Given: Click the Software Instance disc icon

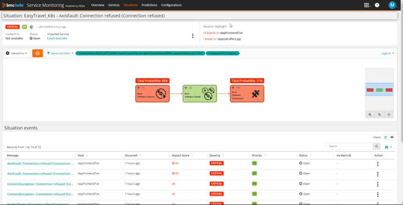Looking at the screenshot, I should pyautogui.click(x=161, y=93).
